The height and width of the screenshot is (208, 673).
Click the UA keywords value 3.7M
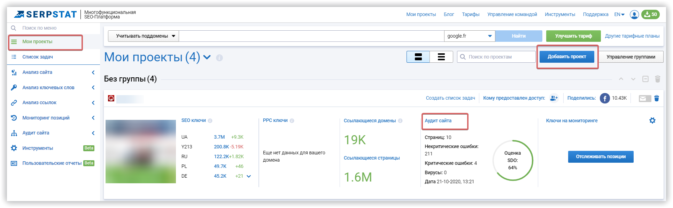coord(219,137)
